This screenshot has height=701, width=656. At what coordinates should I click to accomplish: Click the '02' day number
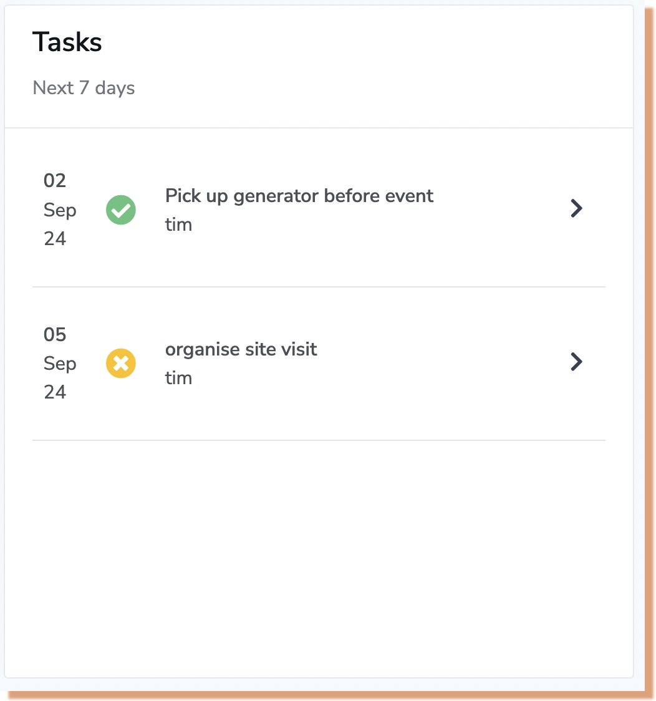(54, 181)
